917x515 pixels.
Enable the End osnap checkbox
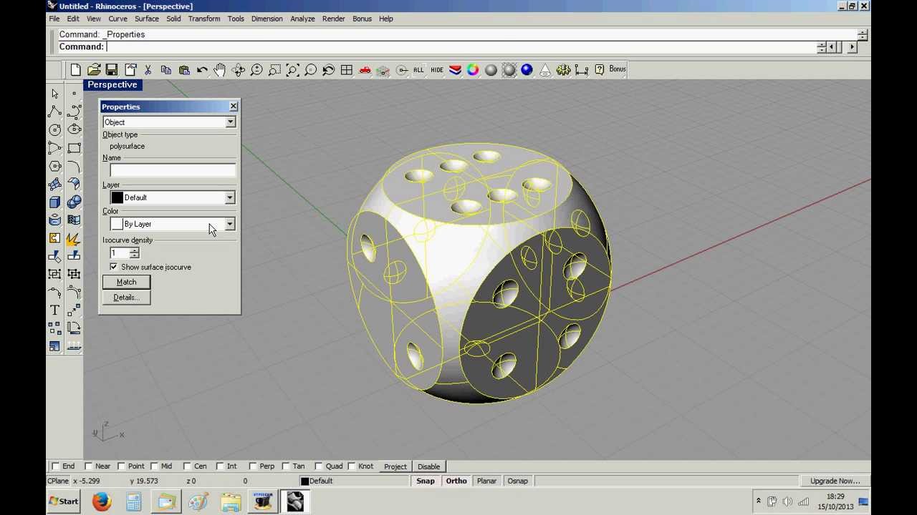(56, 466)
